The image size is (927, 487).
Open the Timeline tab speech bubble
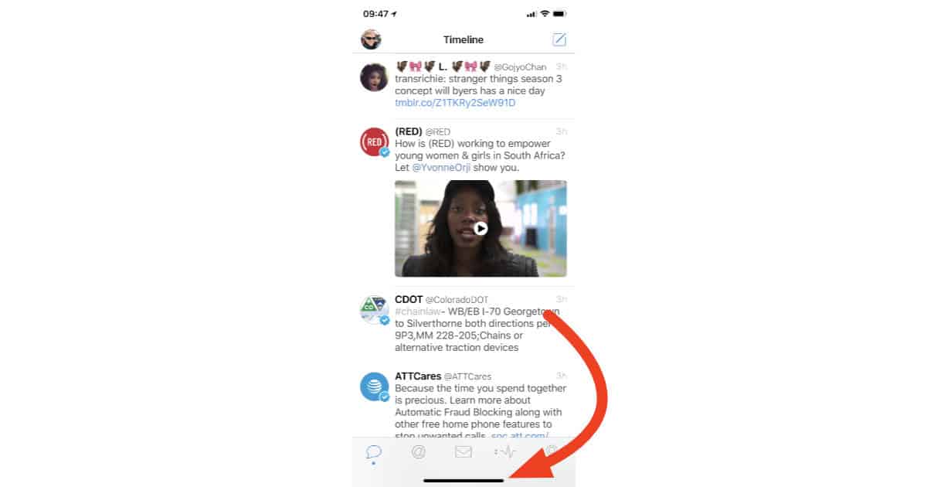pyautogui.click(x=374, y=452)
